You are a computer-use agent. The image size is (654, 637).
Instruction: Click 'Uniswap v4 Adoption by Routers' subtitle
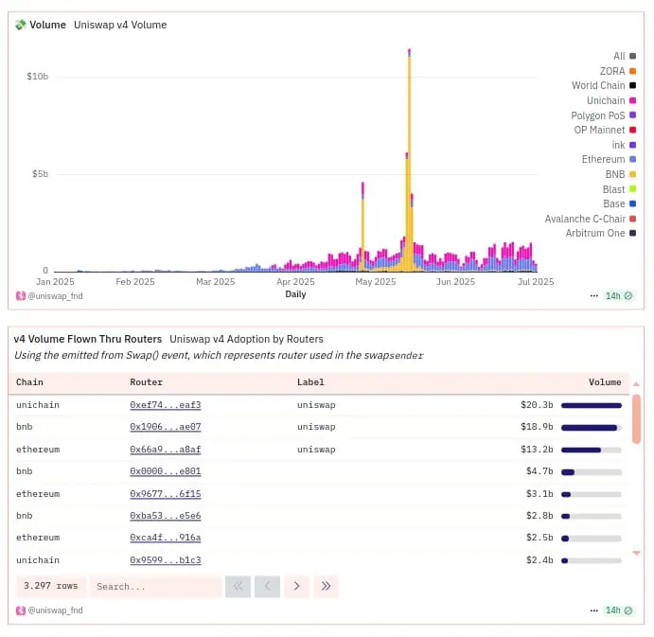tap(246, 339)
